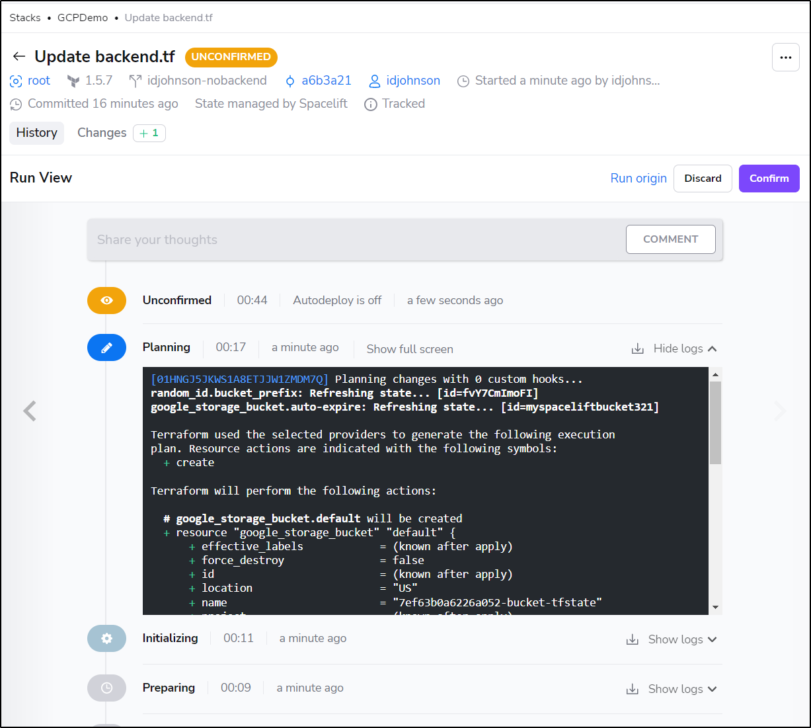811x728 pixels.
Task: Open the three-dots more options menu
Action: pos(785,58)
